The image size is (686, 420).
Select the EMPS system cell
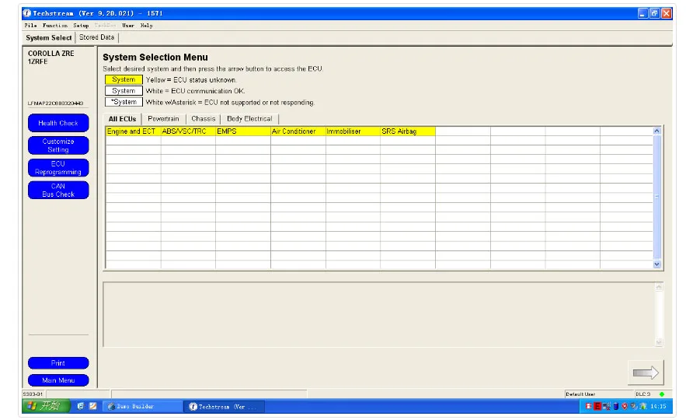click(243, 131)
